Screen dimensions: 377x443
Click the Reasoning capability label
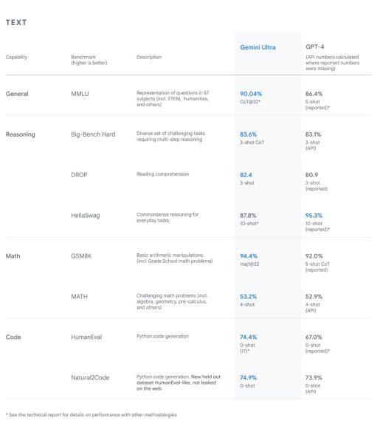(21, 134)
